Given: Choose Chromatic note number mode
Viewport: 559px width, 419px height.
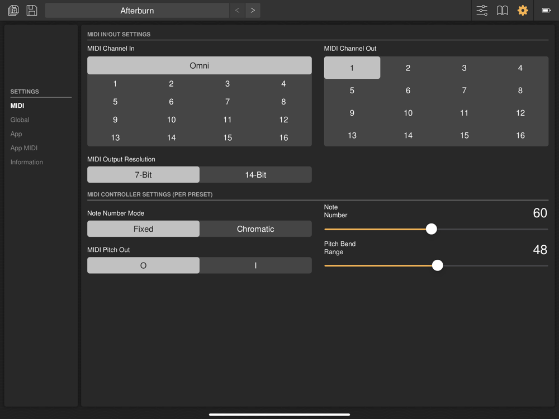Looking at the screenshot, I should coord(255,228).
